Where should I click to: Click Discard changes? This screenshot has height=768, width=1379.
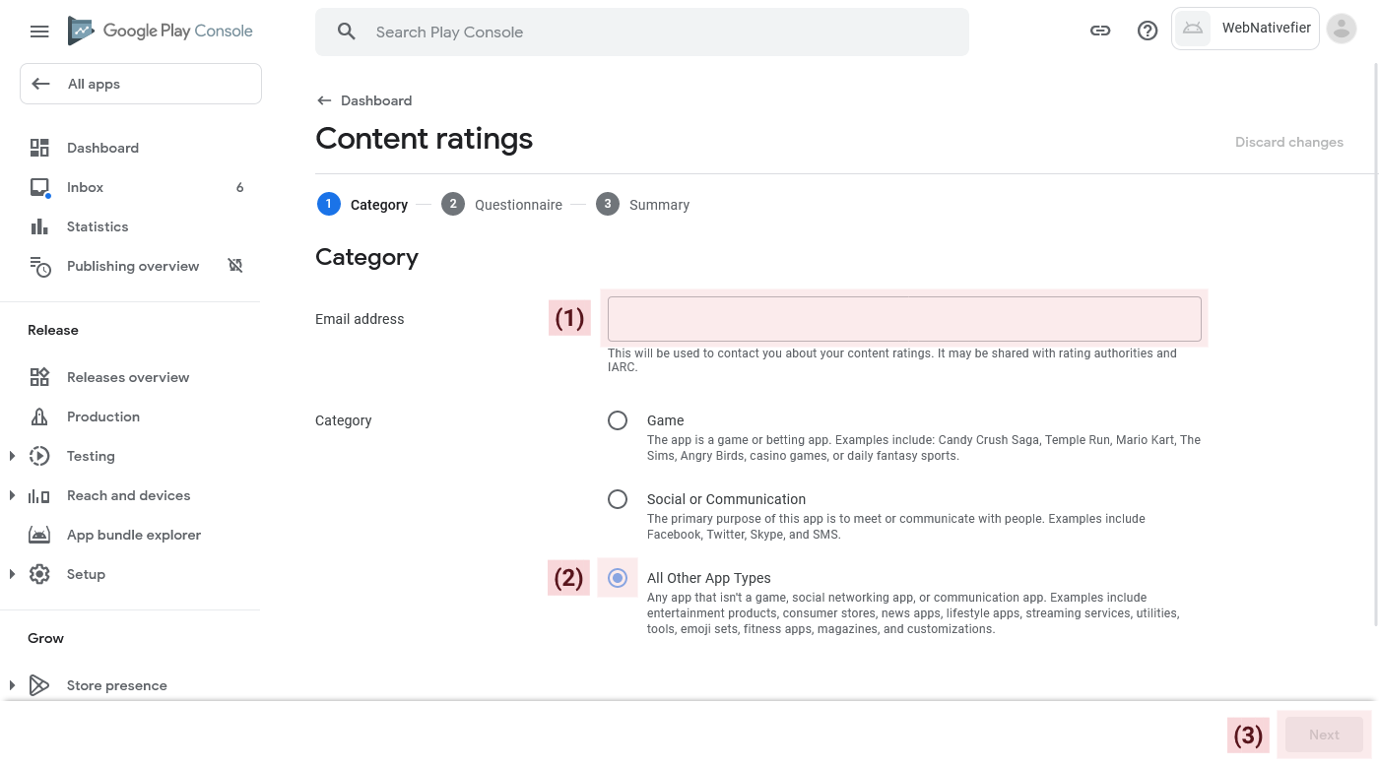[x=1289, y=142]
